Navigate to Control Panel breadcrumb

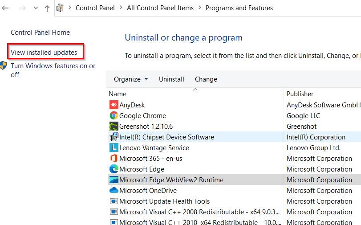click(95, 8)
